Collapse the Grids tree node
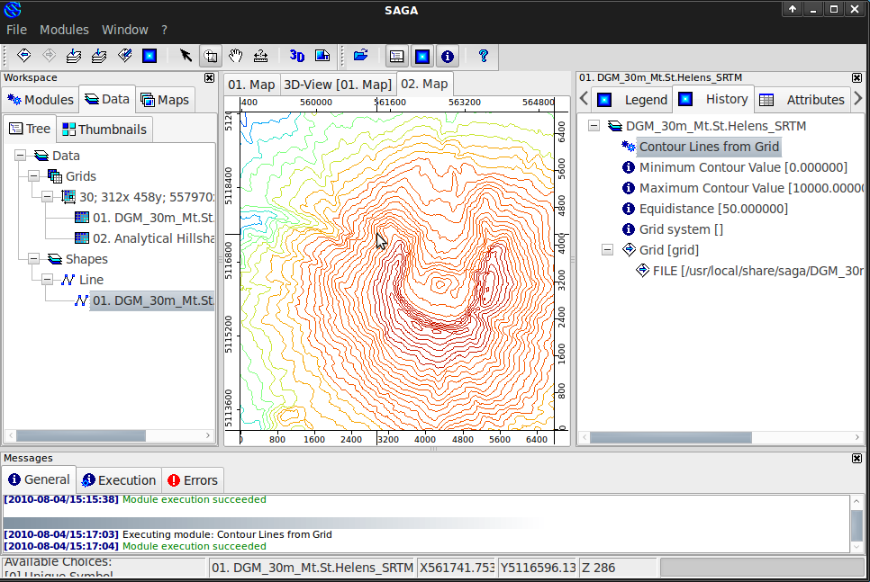Viewport: 870px width, 582px height. [33, 176]
